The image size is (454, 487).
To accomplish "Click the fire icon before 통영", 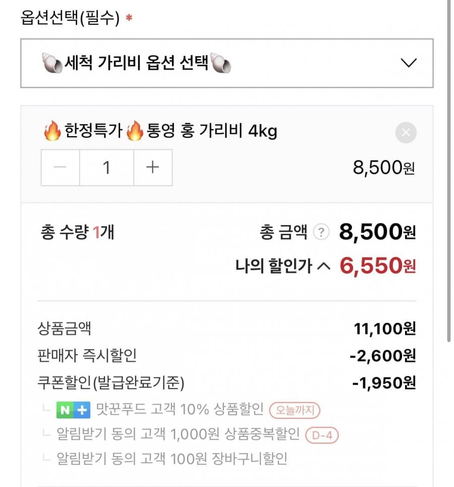I will point(135,132).
